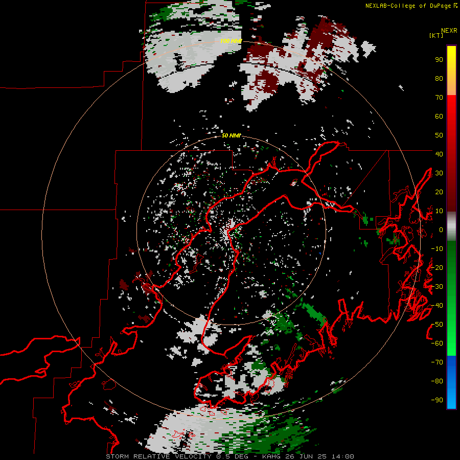The height and width of the screenshot is (460, 460).
Task: Click the NEXR label above the color scale
Action: pos(449,31)
